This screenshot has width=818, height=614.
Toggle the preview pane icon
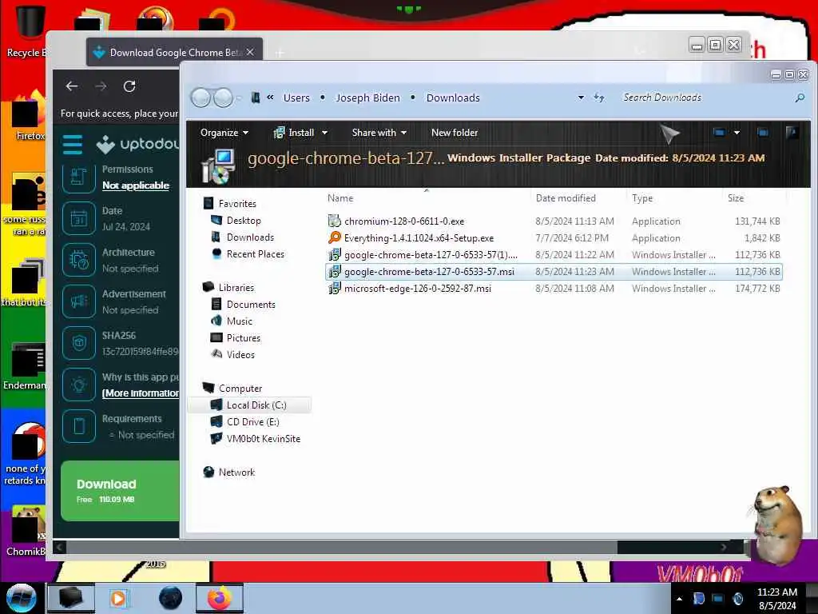point(763,133)
